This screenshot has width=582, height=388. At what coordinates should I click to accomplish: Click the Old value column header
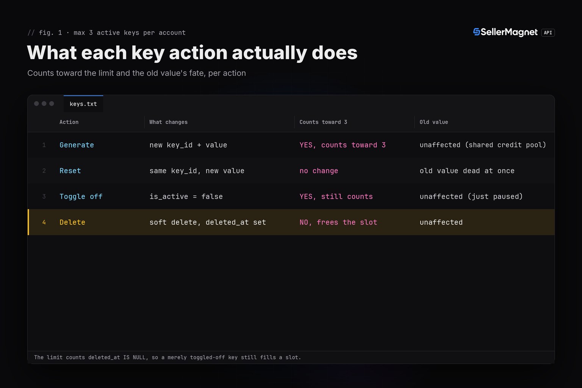434,122
